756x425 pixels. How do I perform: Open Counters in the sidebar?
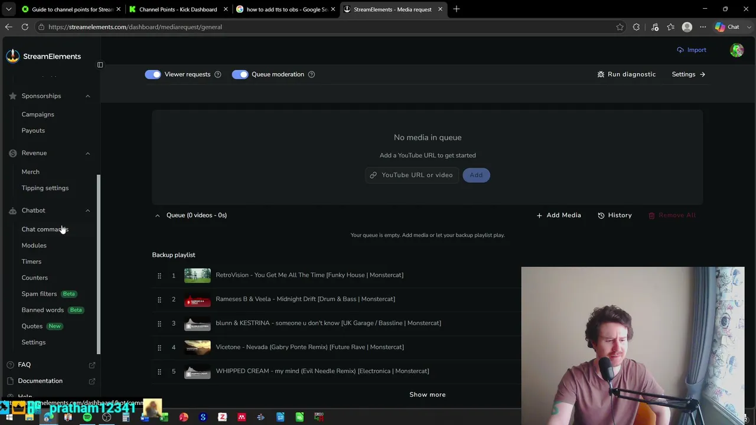(35, 277)
